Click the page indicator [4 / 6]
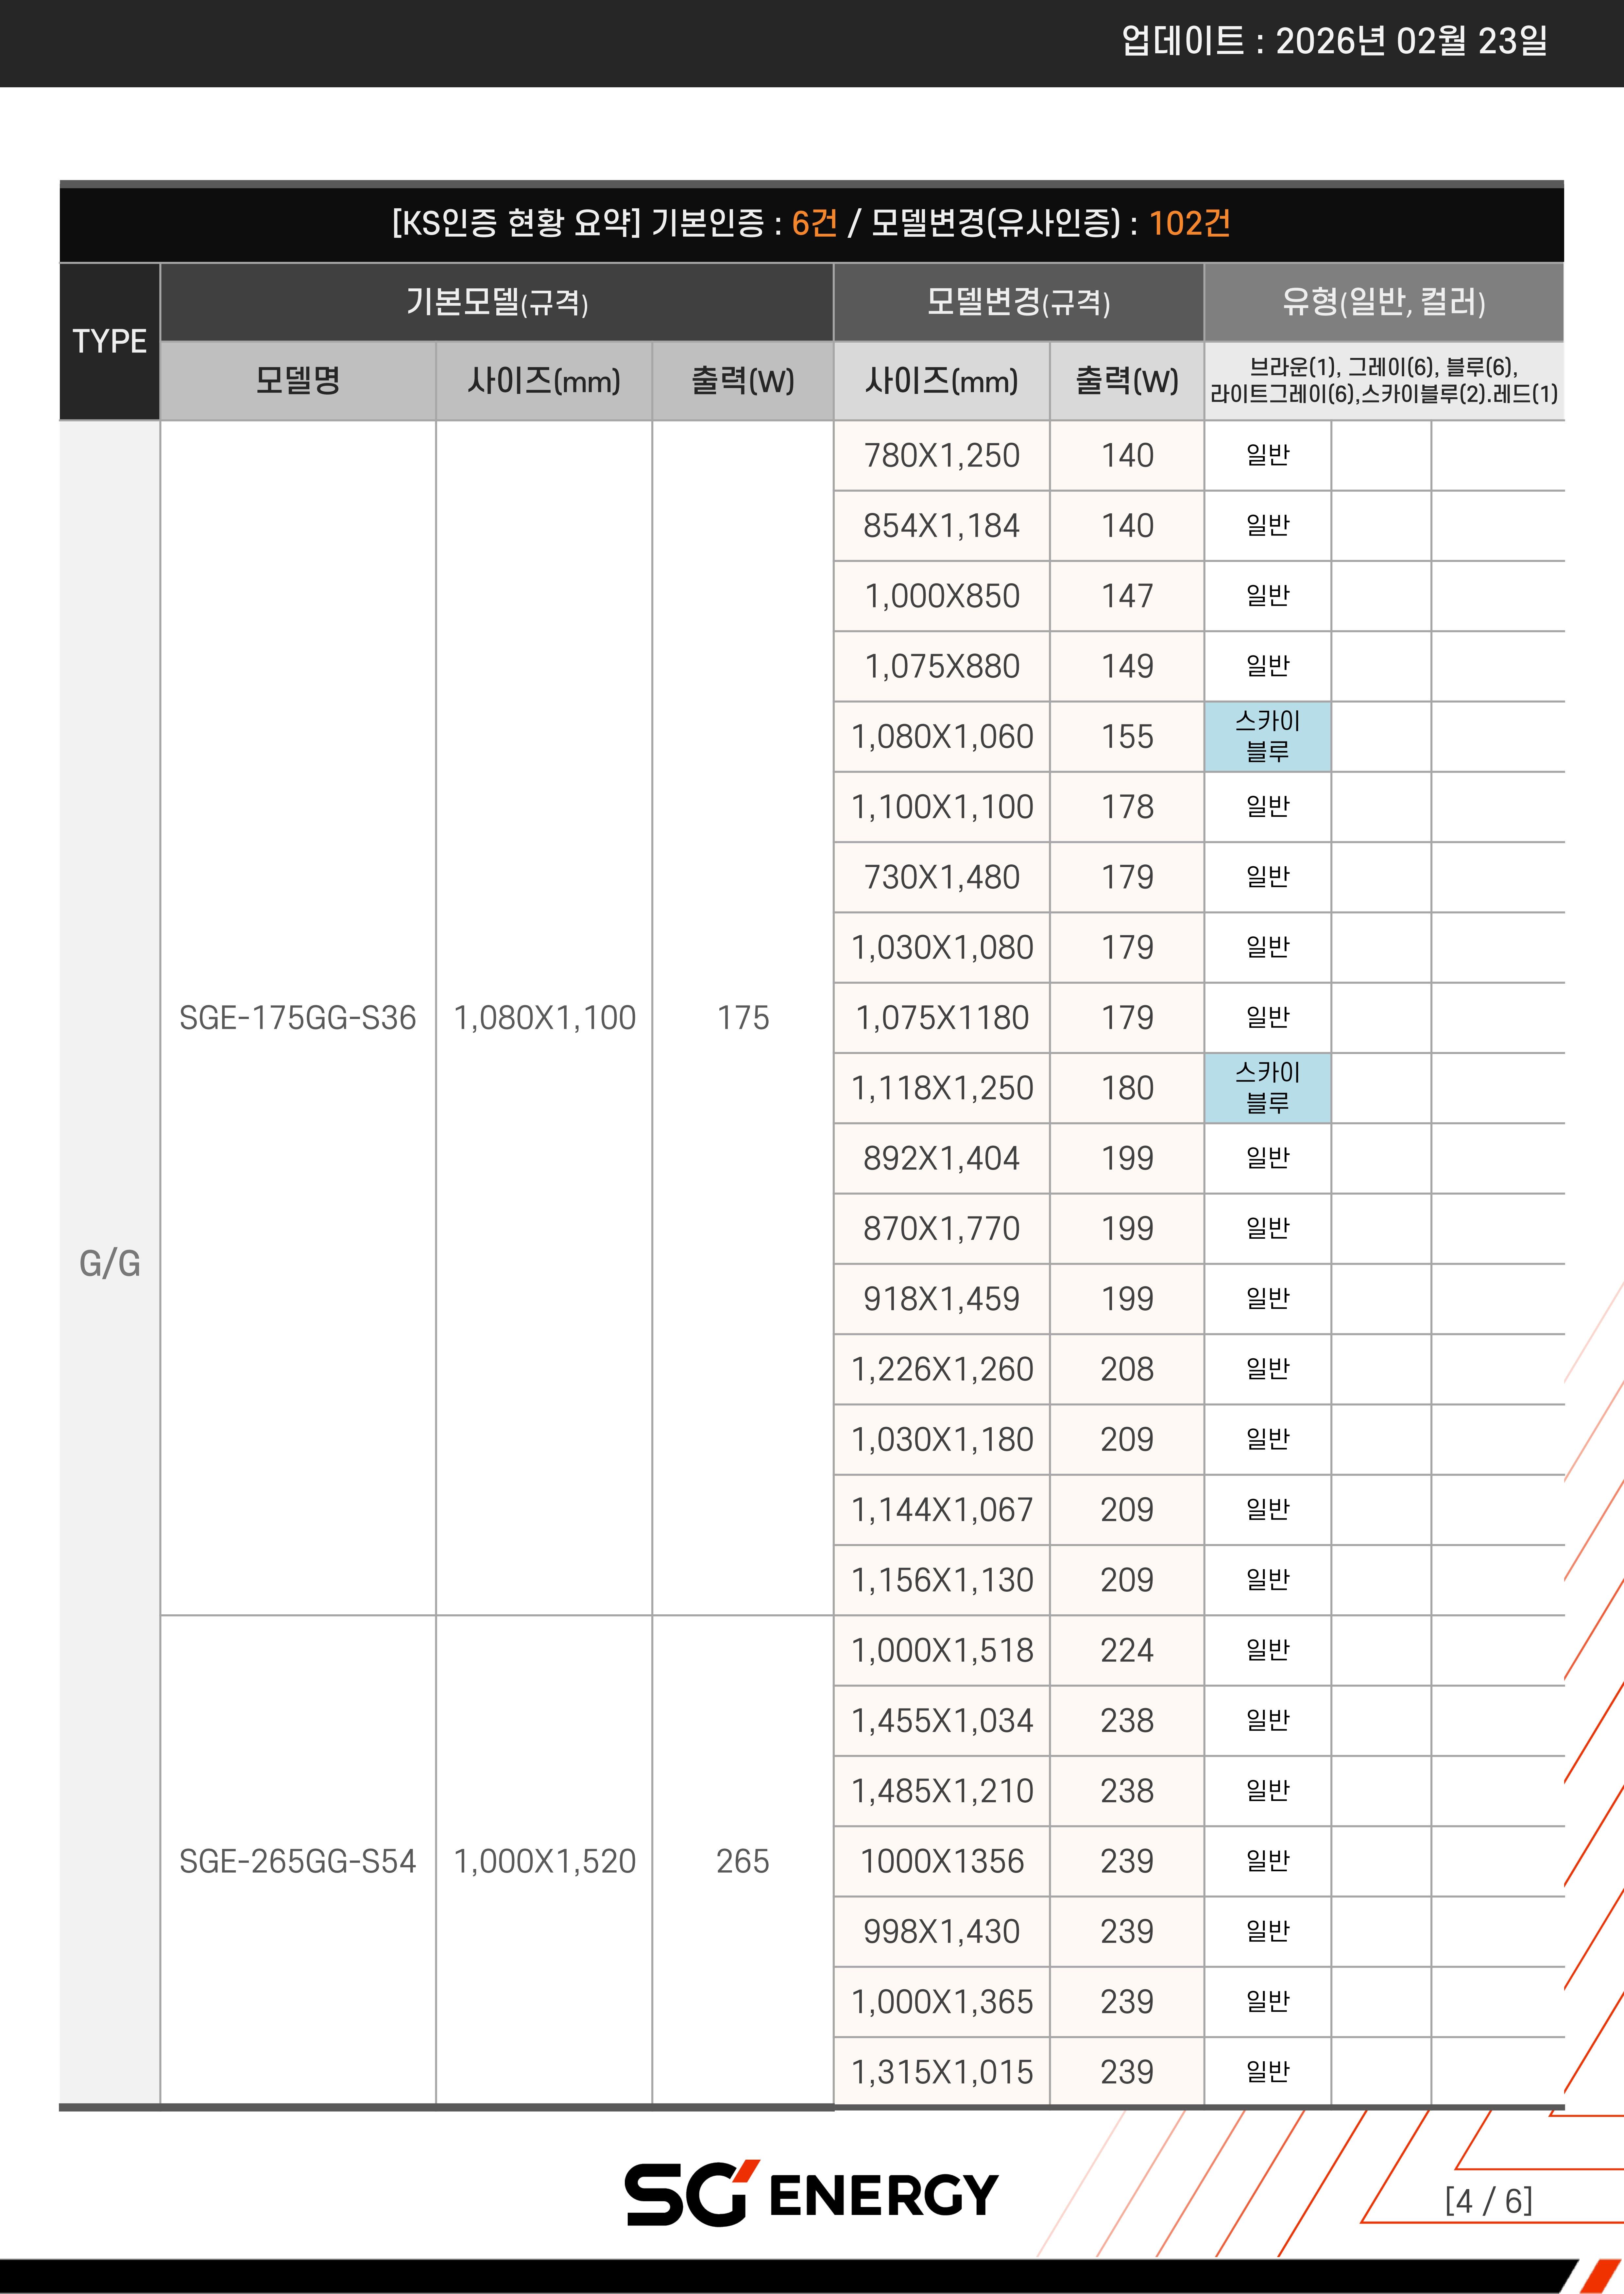1624x2294 pixels. (1488, 2201)
